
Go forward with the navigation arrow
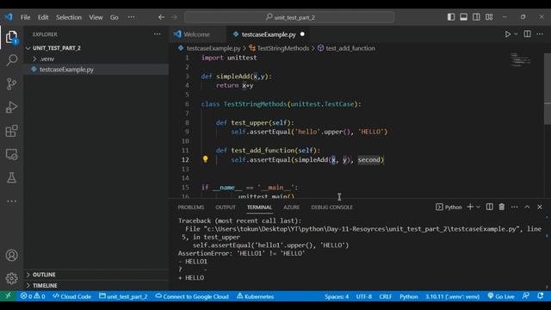(x=174, y=17)
